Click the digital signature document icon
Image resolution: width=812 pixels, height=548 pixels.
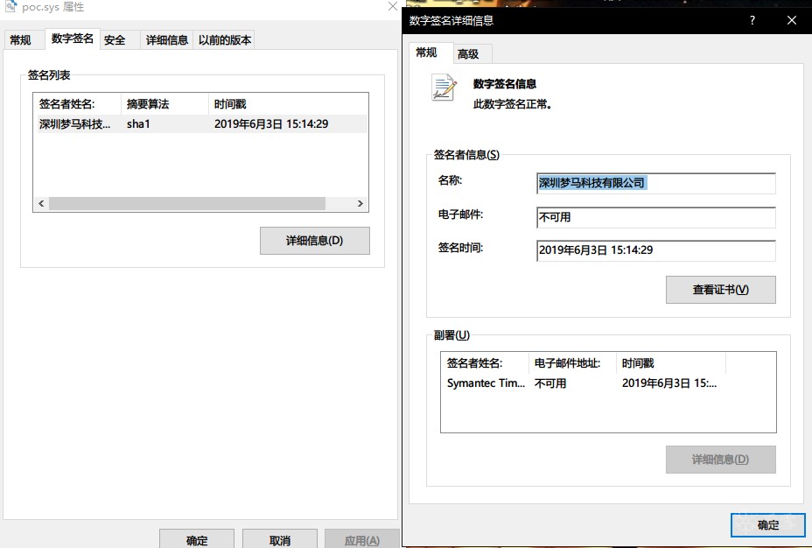pyautogui.click(x=444, y=87)
